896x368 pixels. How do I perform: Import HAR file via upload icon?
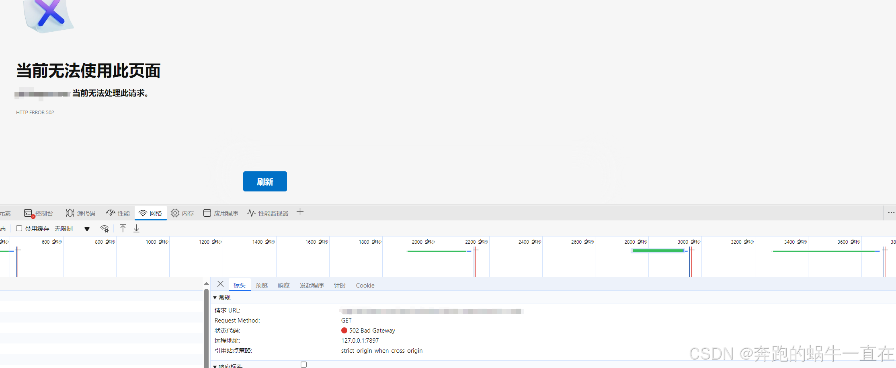click(123, 228)
